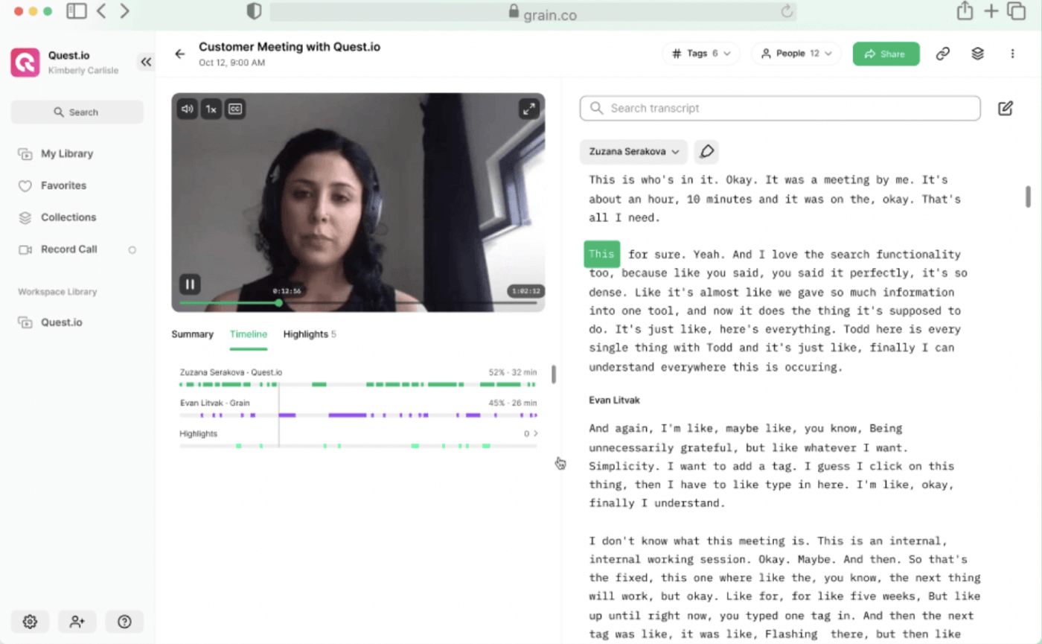This screenshot has width=1042, height=644.
Task: Click the Quest.io workspace logo
Action: click(25, 63)
